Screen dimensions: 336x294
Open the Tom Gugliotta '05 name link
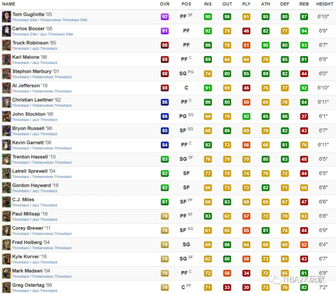32,15
